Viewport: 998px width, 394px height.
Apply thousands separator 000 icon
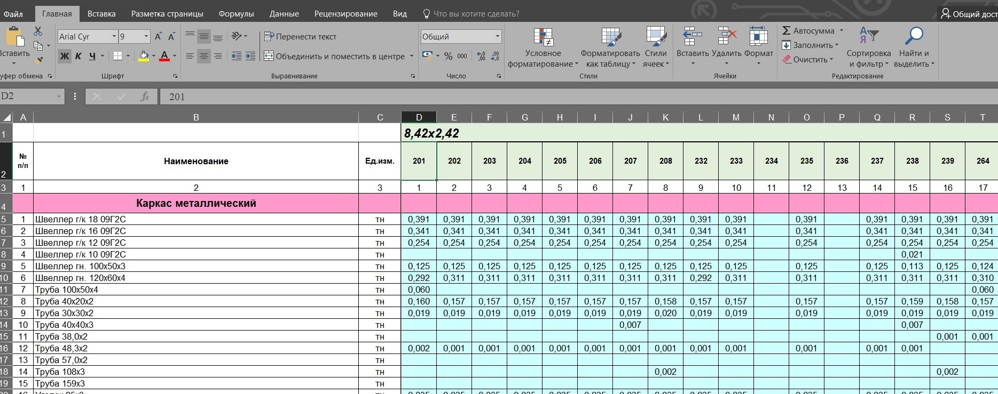click(x=462, y=56)
